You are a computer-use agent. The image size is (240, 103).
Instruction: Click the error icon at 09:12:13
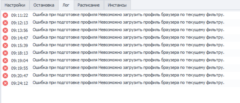[x=5, y=23]
